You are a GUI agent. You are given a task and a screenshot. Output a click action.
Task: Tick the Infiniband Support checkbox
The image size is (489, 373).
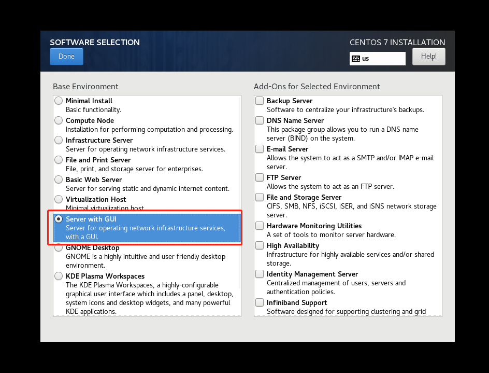(260, 302)
